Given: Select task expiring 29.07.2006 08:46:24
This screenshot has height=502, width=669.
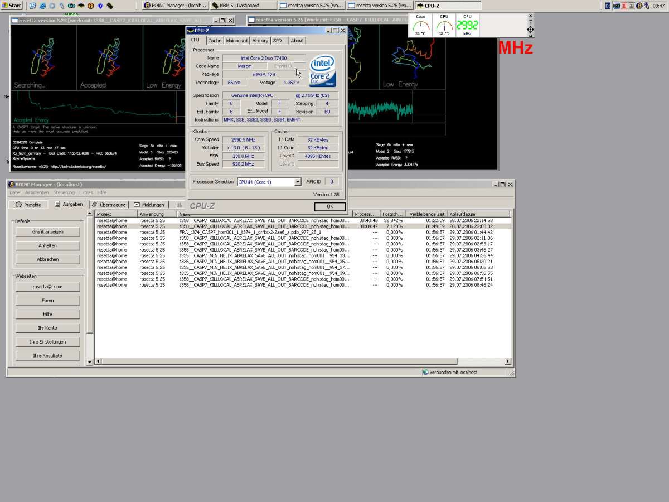Looking at the screenshot, I should pyautogui.click(x=302, y=285).
